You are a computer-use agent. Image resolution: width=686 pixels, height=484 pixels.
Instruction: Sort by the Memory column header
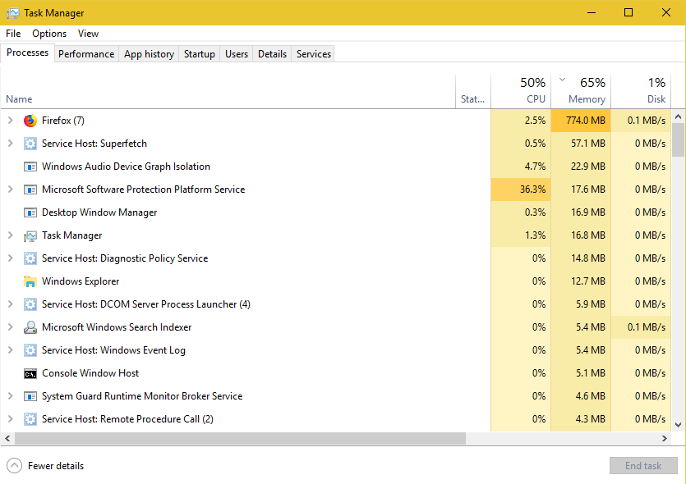[581, 91]
